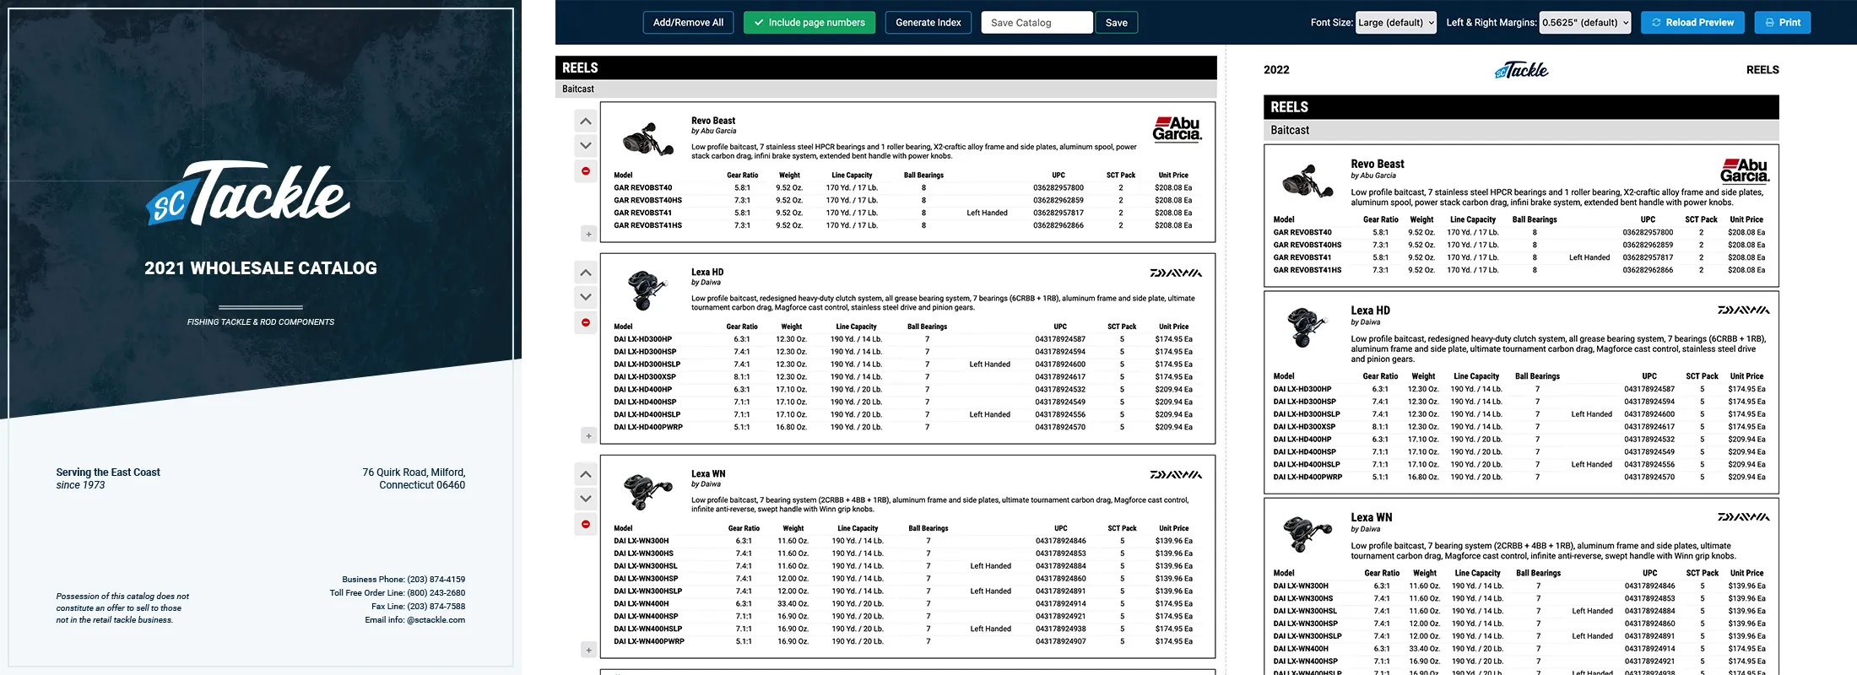
Task: Move Lexa HD card up
Action: 586,273
